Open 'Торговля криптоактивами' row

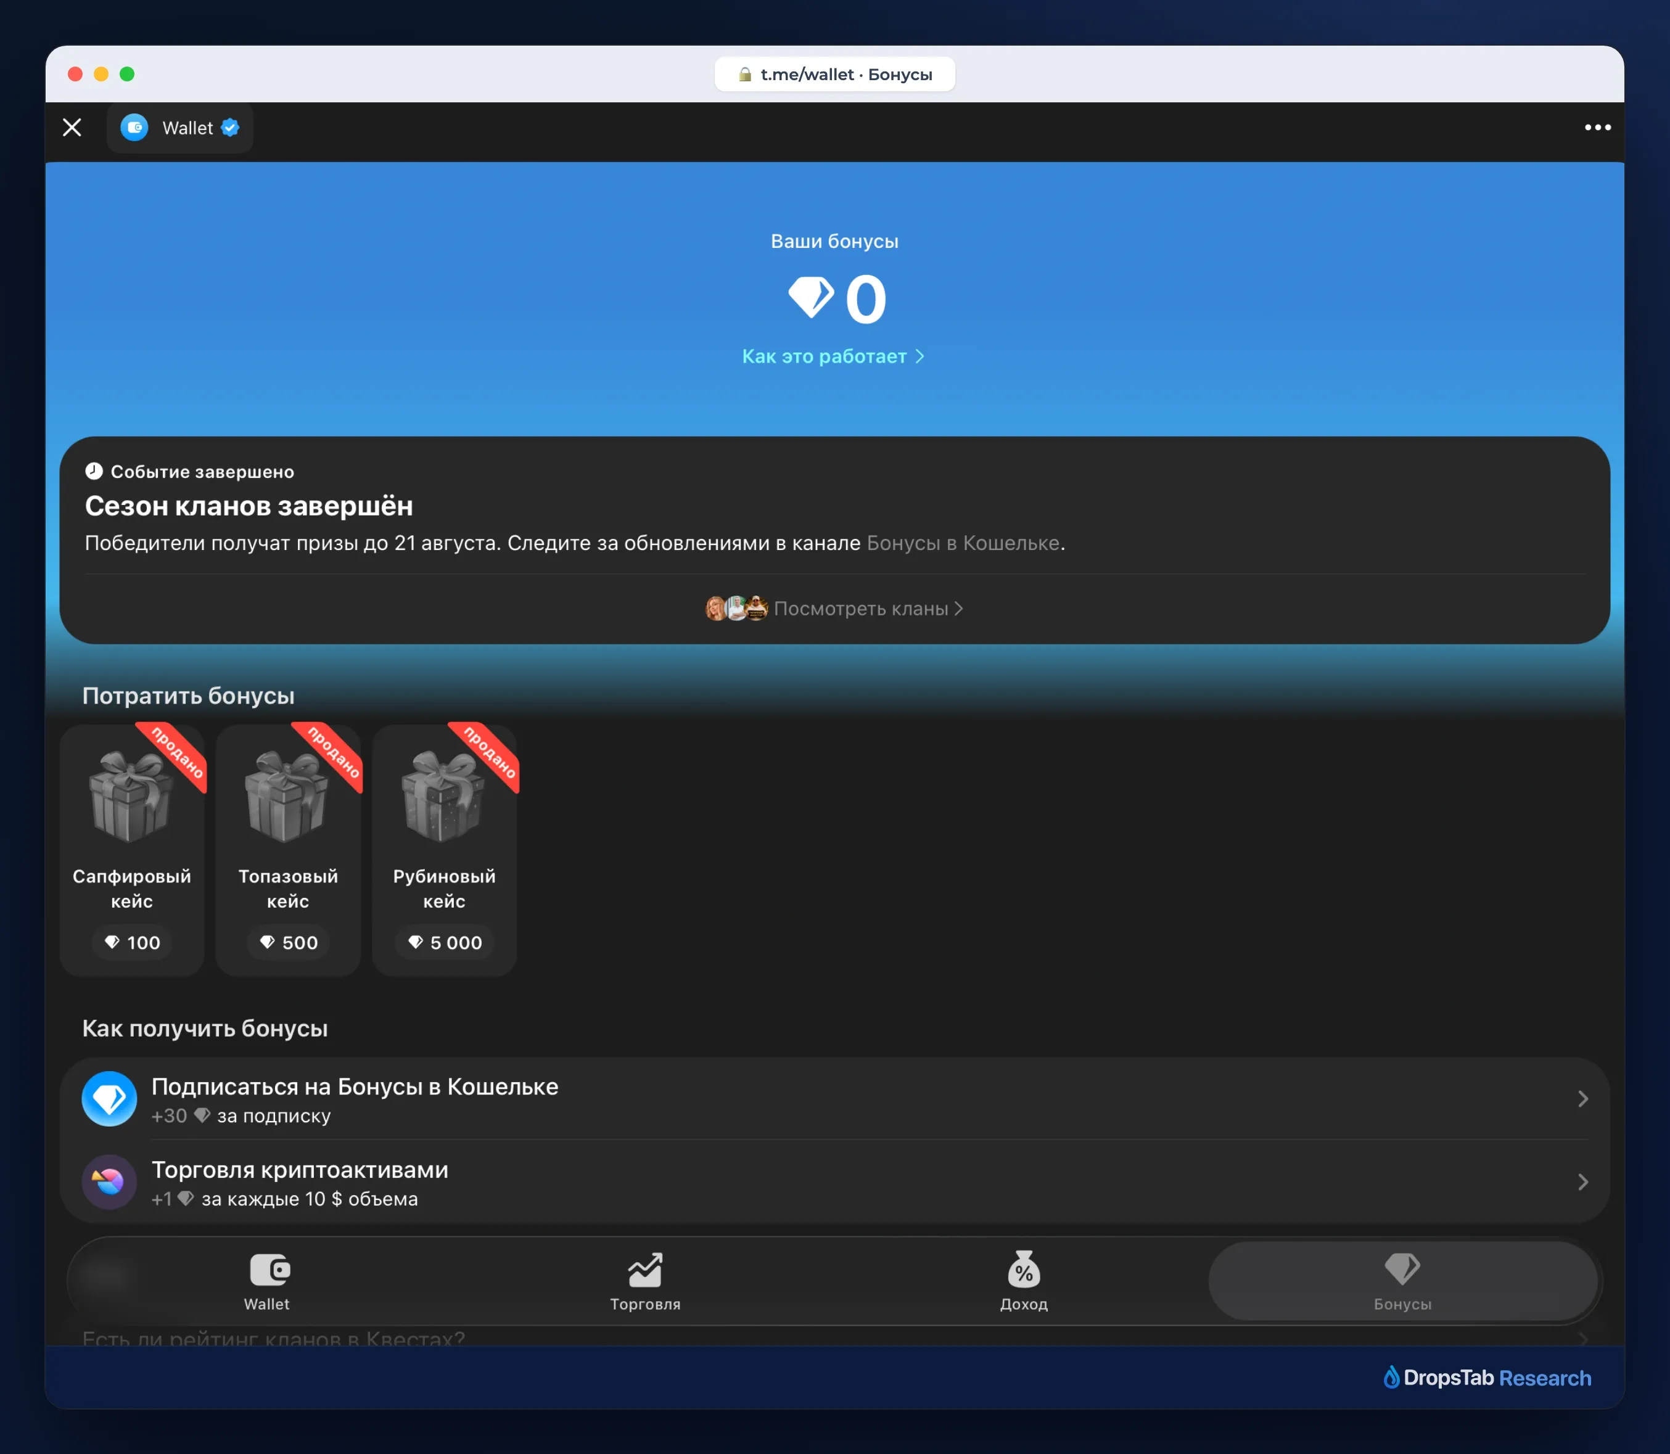click(x=834, y=1182)
